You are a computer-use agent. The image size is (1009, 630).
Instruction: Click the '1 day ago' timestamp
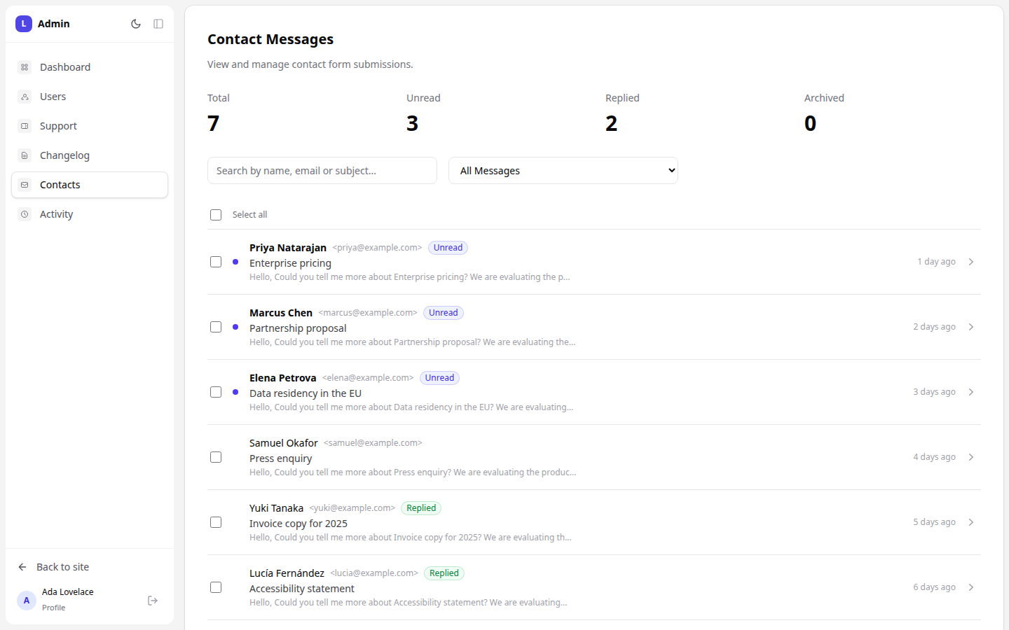(x=936, y=262)
